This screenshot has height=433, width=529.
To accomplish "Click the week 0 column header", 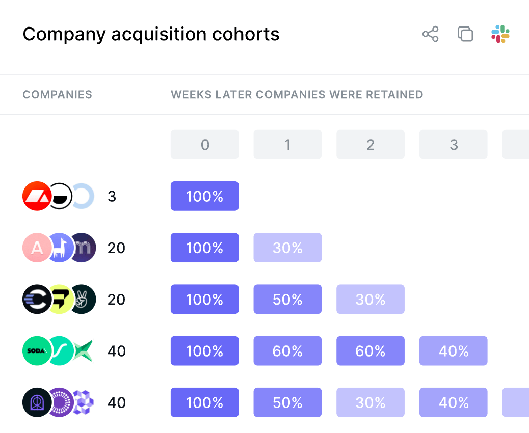I will click(x=204, y=144).
